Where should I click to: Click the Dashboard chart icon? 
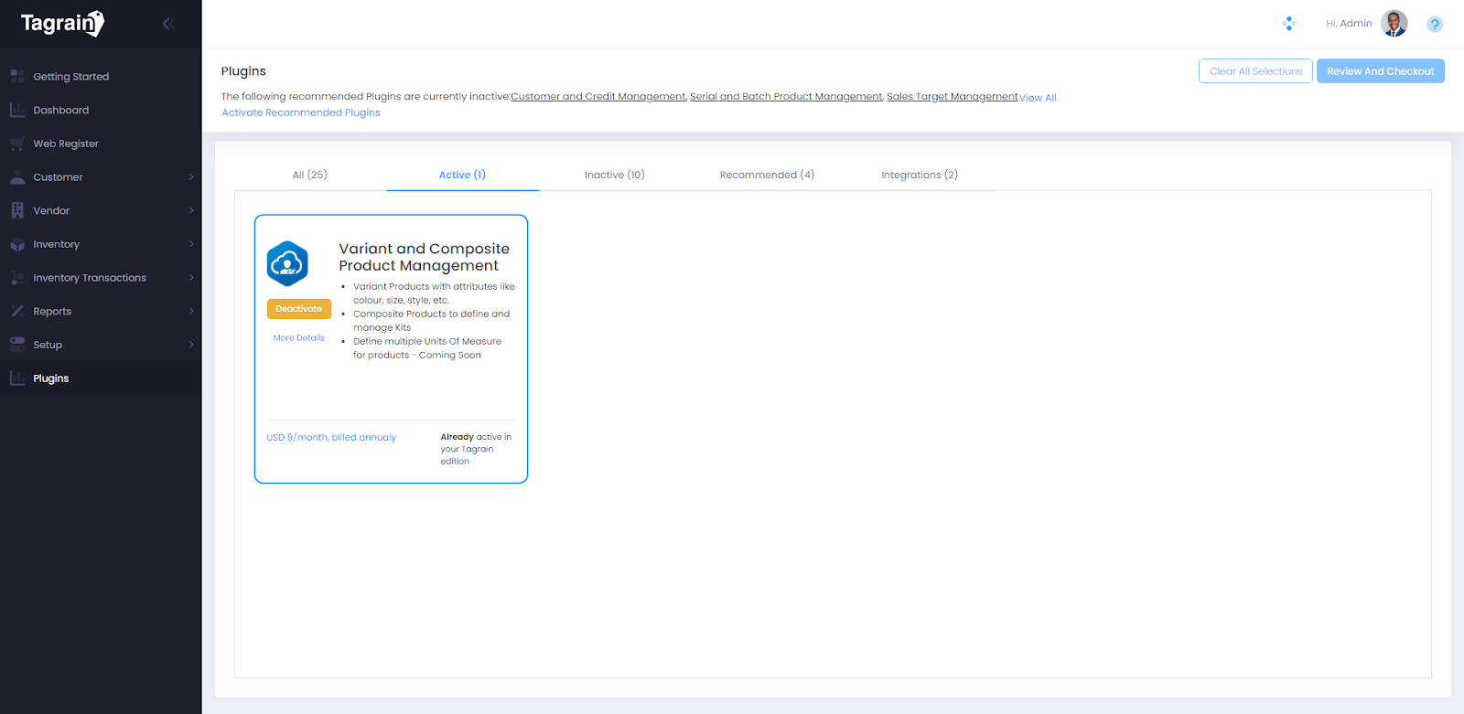pos(17,110)
